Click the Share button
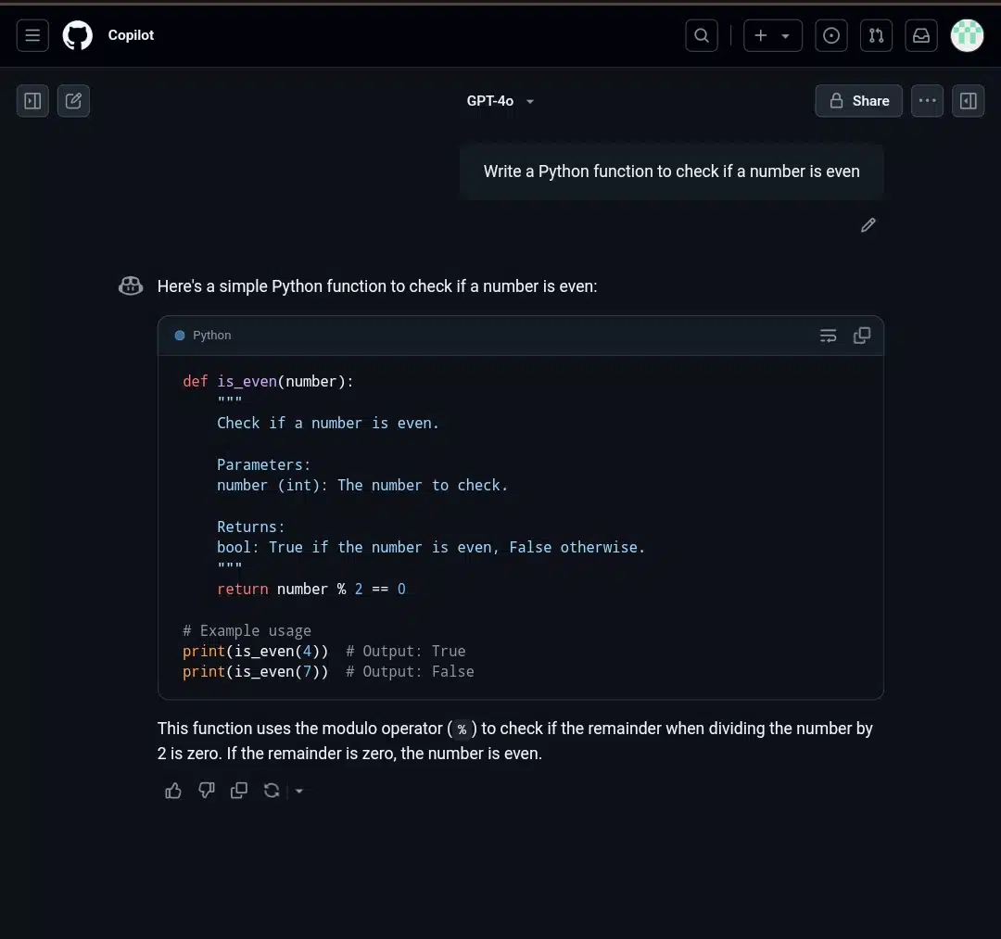 [858, 101]
